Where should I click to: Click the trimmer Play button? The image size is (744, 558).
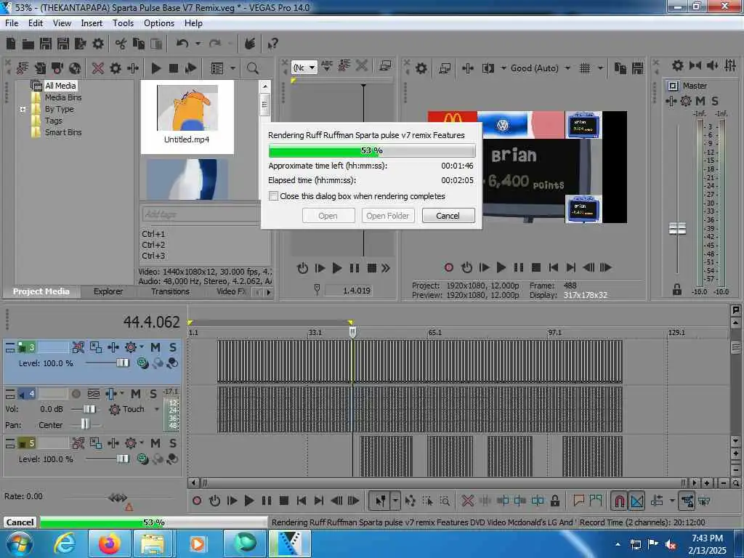[x=337, y=269]
